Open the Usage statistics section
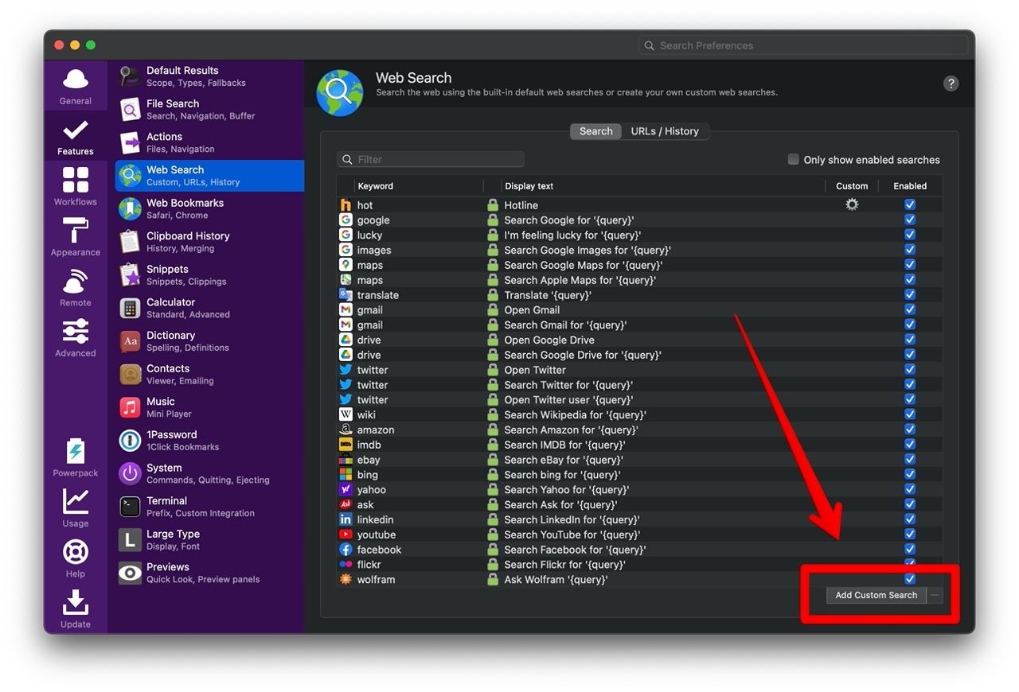The height and width of the screenshot is (692, 1019). tap(75, 508)
